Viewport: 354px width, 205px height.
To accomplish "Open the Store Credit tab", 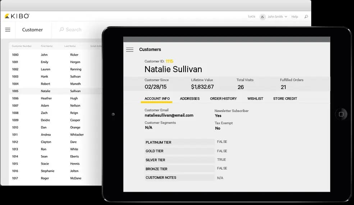I will 285,99.
